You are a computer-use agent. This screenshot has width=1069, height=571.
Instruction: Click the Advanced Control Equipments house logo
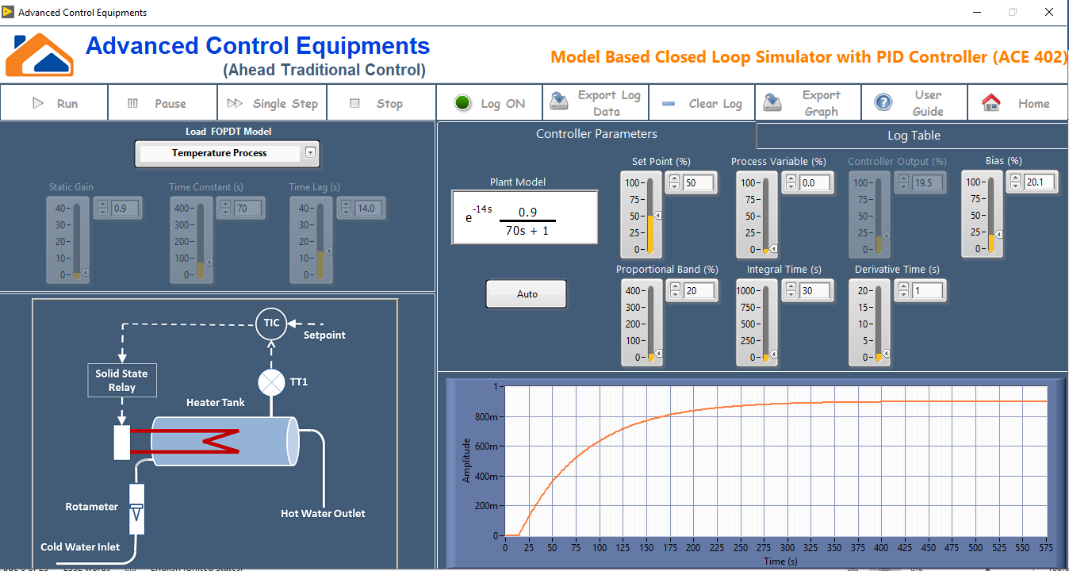click(40, 54)
